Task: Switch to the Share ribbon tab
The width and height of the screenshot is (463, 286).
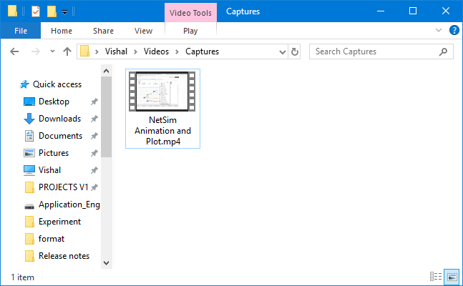Action: 103,31
